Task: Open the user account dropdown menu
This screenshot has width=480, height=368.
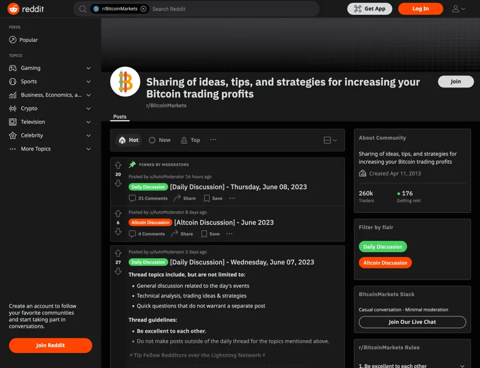Action: 458,9
